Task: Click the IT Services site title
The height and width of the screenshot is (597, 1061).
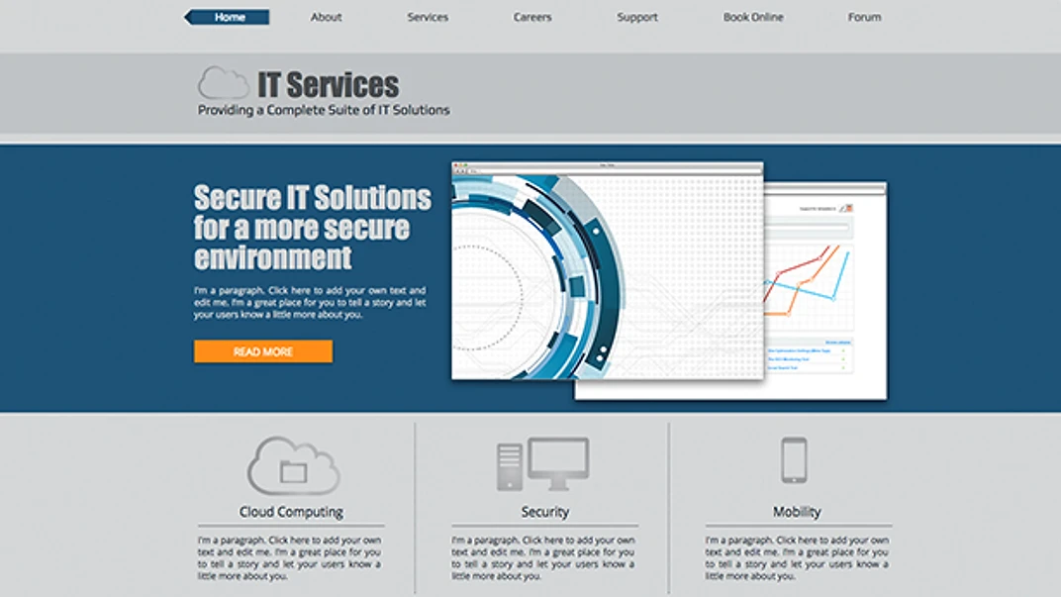Action: coord(328,84)
